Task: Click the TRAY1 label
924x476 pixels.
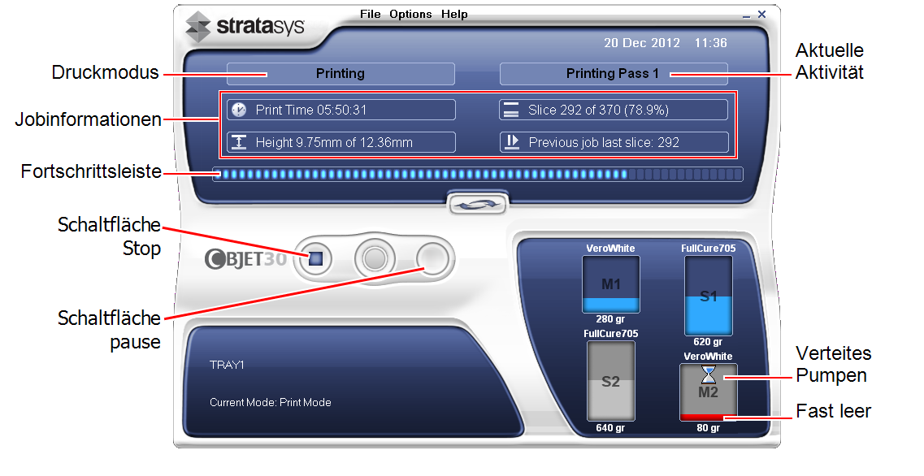Action: tap(227, 365)
